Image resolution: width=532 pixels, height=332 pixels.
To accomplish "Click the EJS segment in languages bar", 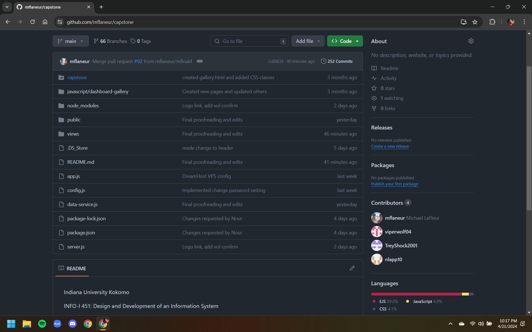I will pyautogui.click(x=416, y=294).
